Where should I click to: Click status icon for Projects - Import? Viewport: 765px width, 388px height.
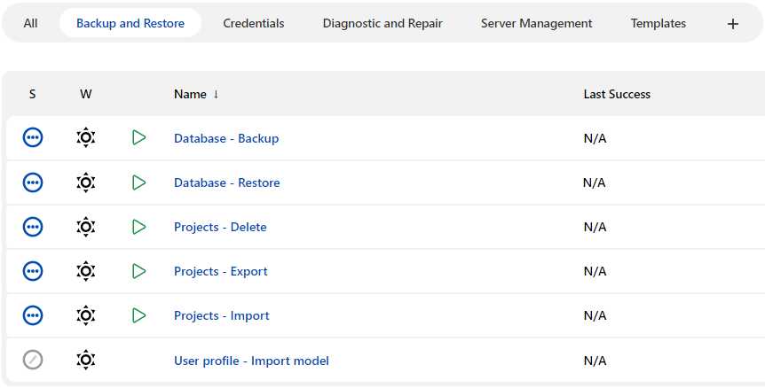(33, 315)
